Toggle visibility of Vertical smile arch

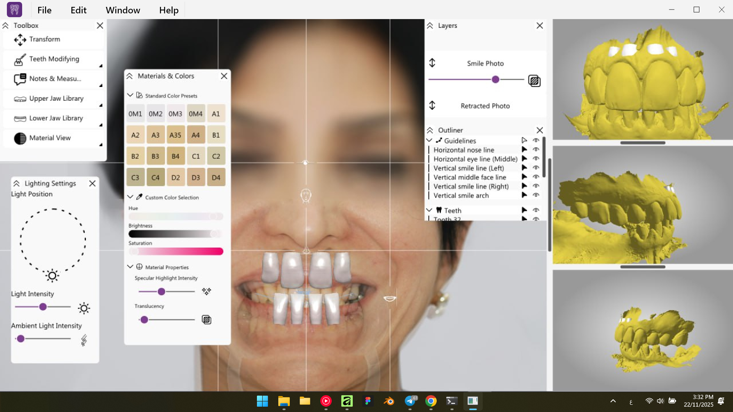pos(536,195)
